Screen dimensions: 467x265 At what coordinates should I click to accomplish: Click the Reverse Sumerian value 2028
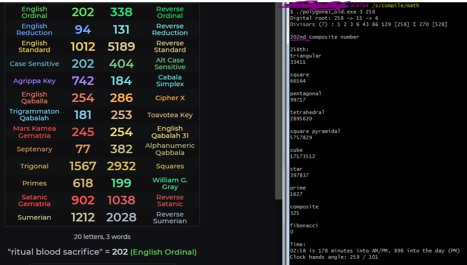point(121,217)
